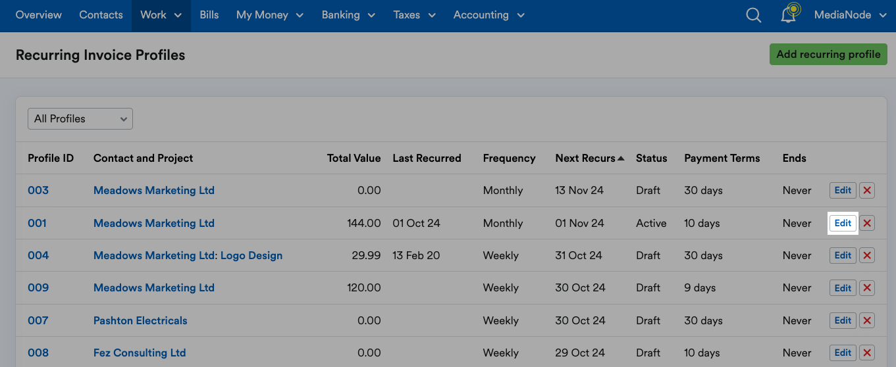Open the MediaNode account menu
896x367 pixels.
click(x=851, y=15)
